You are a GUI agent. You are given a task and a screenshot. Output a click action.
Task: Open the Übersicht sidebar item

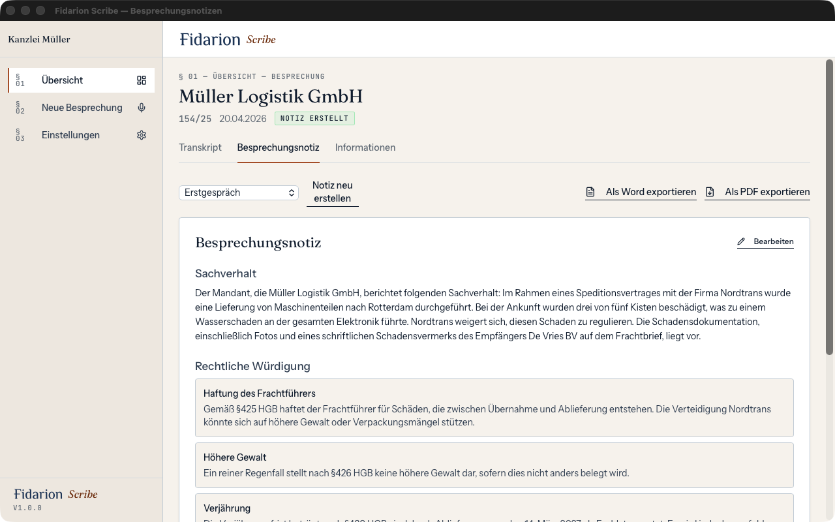[82, 80]
